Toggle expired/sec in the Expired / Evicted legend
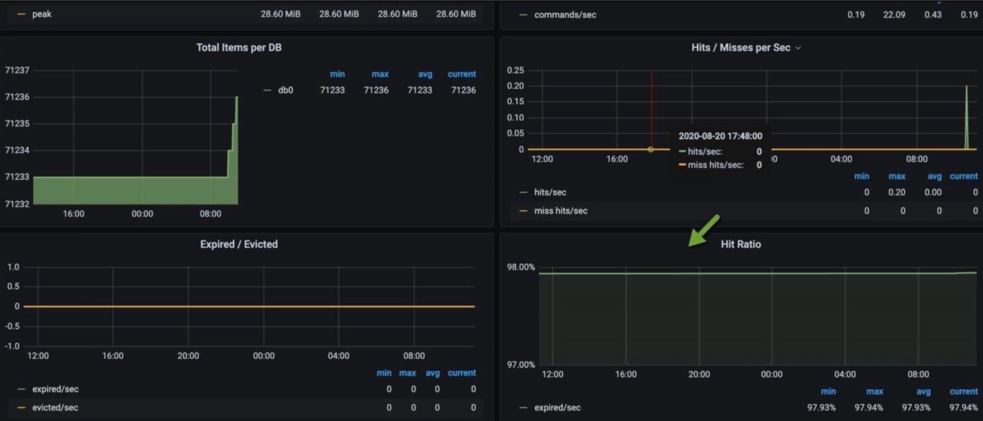This screenshot has height=421, width=983. pos(55,389)
